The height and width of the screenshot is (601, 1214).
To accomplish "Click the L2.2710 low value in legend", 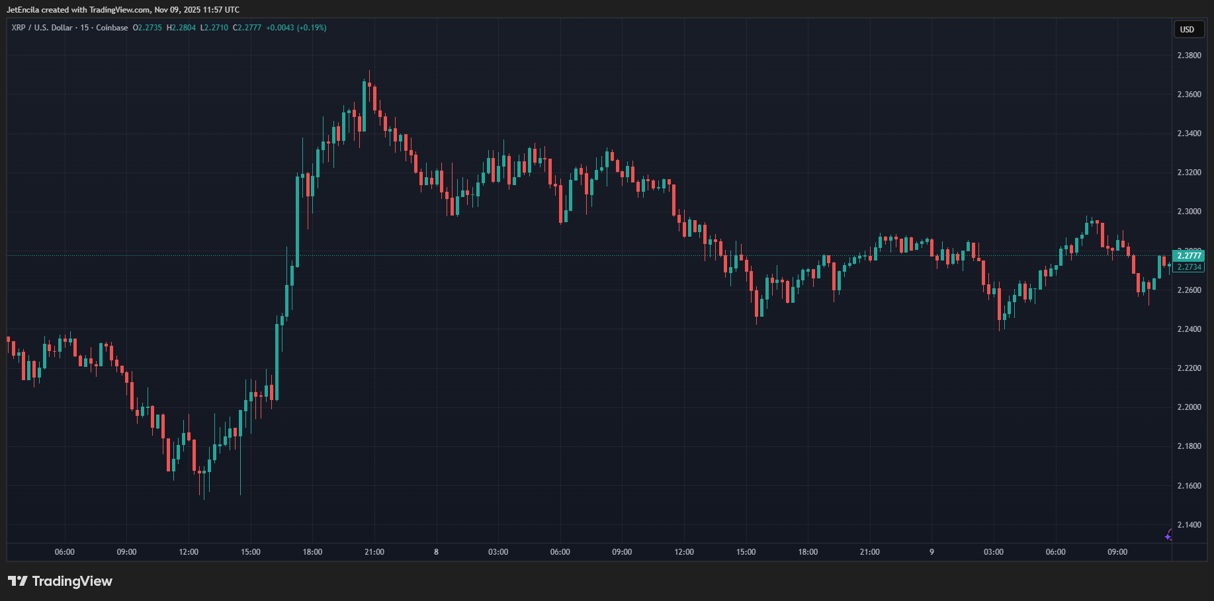I will [214, 28].
